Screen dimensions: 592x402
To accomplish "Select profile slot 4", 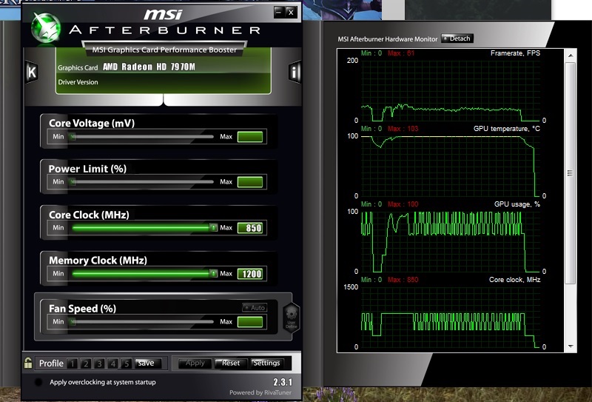I will [113, 364].
